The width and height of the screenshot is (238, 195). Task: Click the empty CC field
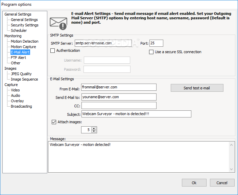119,106
